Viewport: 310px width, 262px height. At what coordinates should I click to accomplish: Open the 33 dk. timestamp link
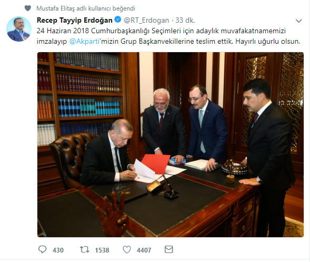(x=185, y=20)
